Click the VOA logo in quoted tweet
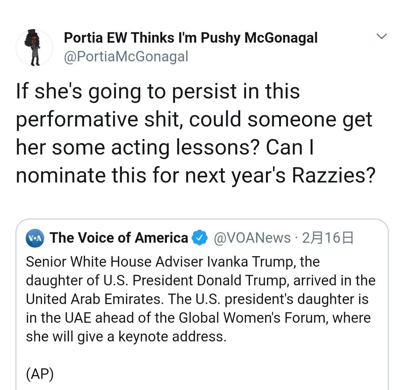This screenshot has width=404, height=390. [x=35, y=238]
